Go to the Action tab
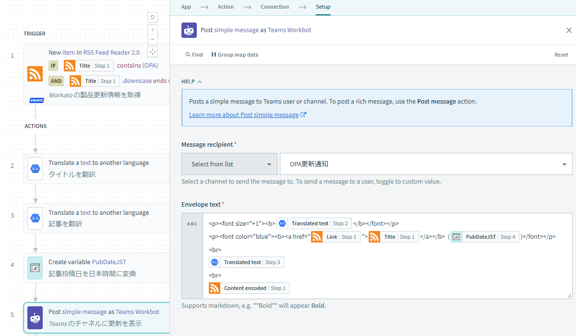This screenshot has width=576, height=336. [x=226, y=7]
